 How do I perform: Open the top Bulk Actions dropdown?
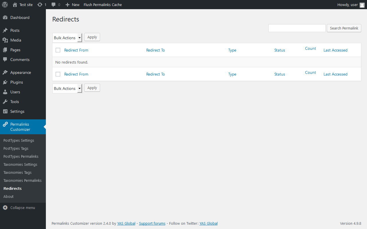(67, 38)
